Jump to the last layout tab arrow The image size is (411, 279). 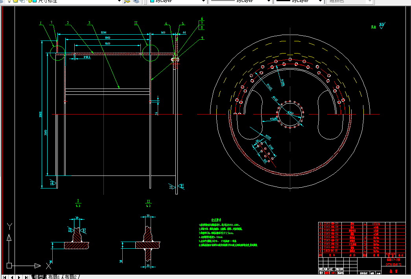pyautogui.click(x=26, y=277)
